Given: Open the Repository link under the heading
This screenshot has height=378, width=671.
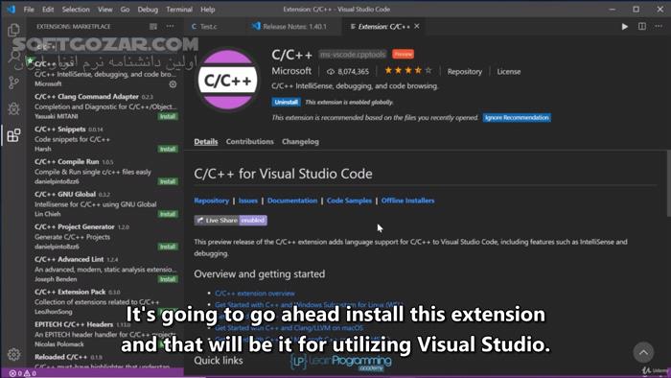Looking at the screenshot, I should (212, 201).
